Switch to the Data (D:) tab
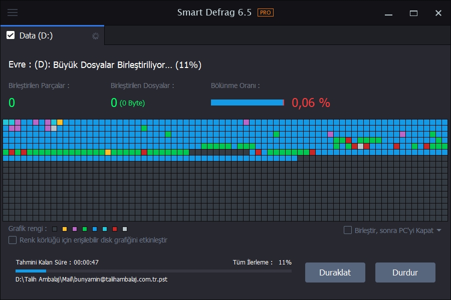The width and height of the screenshot is (451, 300). (38, 35)
